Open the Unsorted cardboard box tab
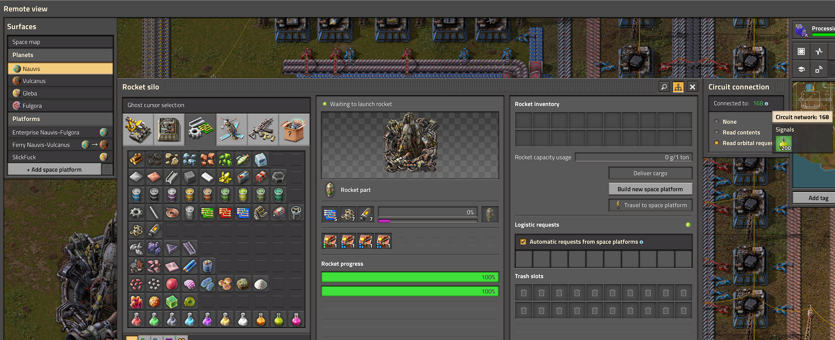Image resolution: width=835 pixels, height=340 pixels. tap(294, 129)
